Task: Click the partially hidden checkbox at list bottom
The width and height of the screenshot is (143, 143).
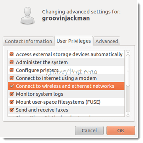Action: (11, 116)
